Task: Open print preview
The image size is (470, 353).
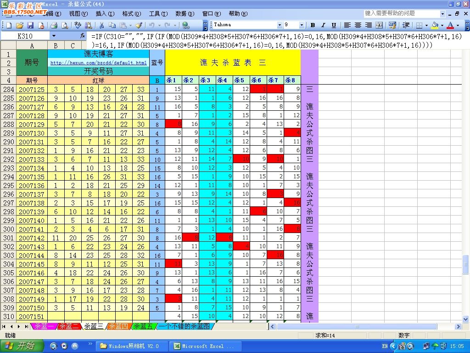Action: (64, 25)
